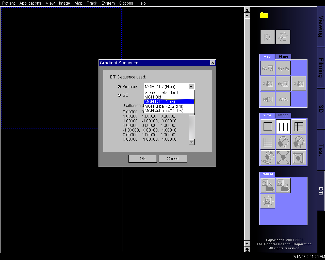Click the clock showing 7/14/03 2:01:20 PM
Viewport: 325px width, 260px height.
point(308,257)
